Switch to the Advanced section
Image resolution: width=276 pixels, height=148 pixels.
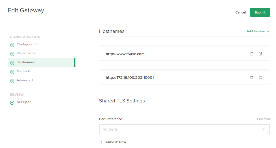[x=25, y=80]
